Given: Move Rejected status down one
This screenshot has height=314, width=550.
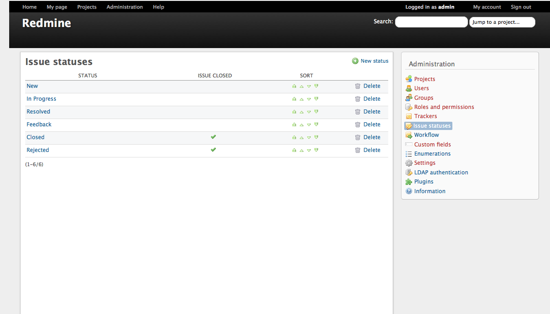Looking at the screenshot, I should (x=309, y=150).
